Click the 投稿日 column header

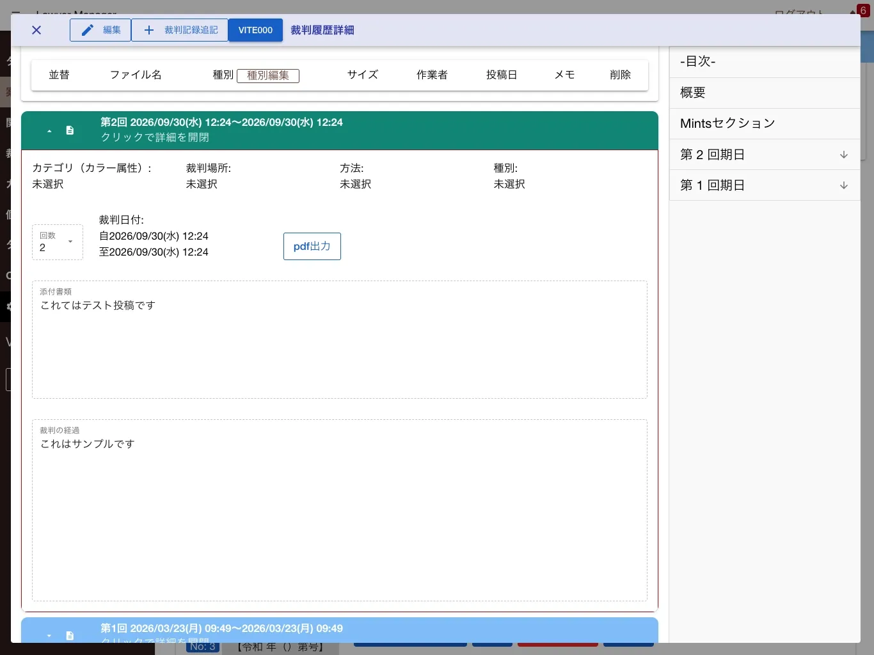(502, 75)
